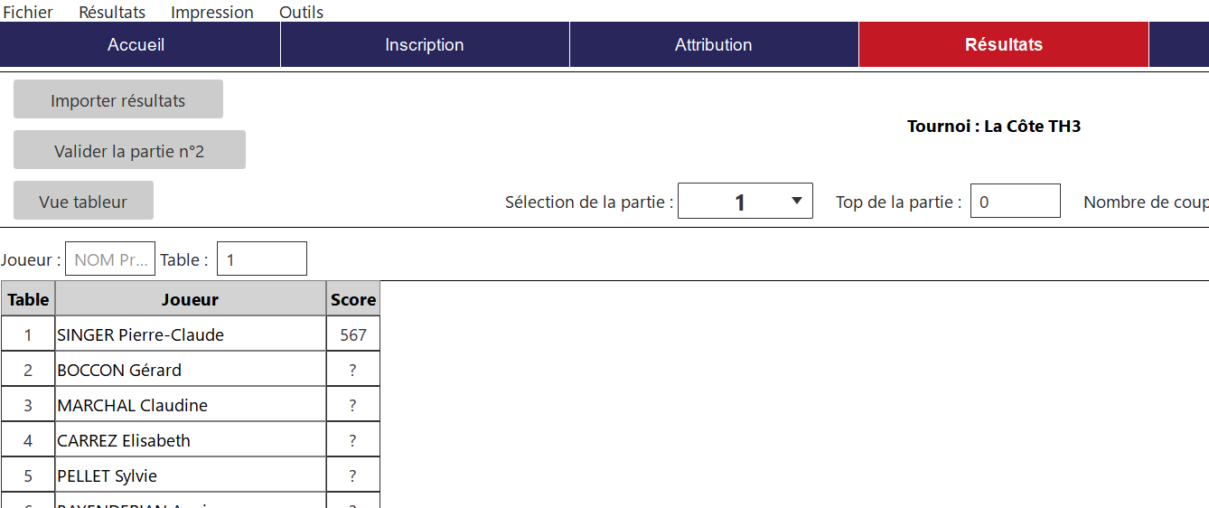Open the Fichier menu

coord(28,12)
